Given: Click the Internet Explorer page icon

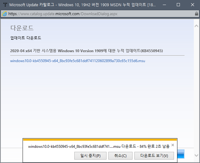Looking at the screenshot, I should (4, 14).
